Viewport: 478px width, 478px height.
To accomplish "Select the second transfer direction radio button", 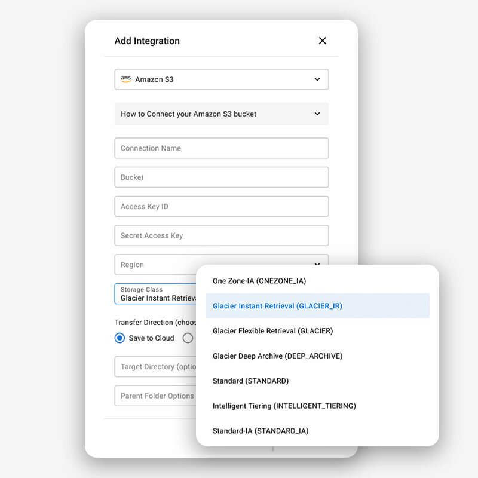I will [x=188, y=338].
